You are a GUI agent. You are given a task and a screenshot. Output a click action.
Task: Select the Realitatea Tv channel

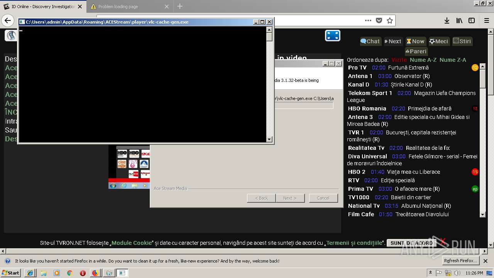click(x=366, y=148)
